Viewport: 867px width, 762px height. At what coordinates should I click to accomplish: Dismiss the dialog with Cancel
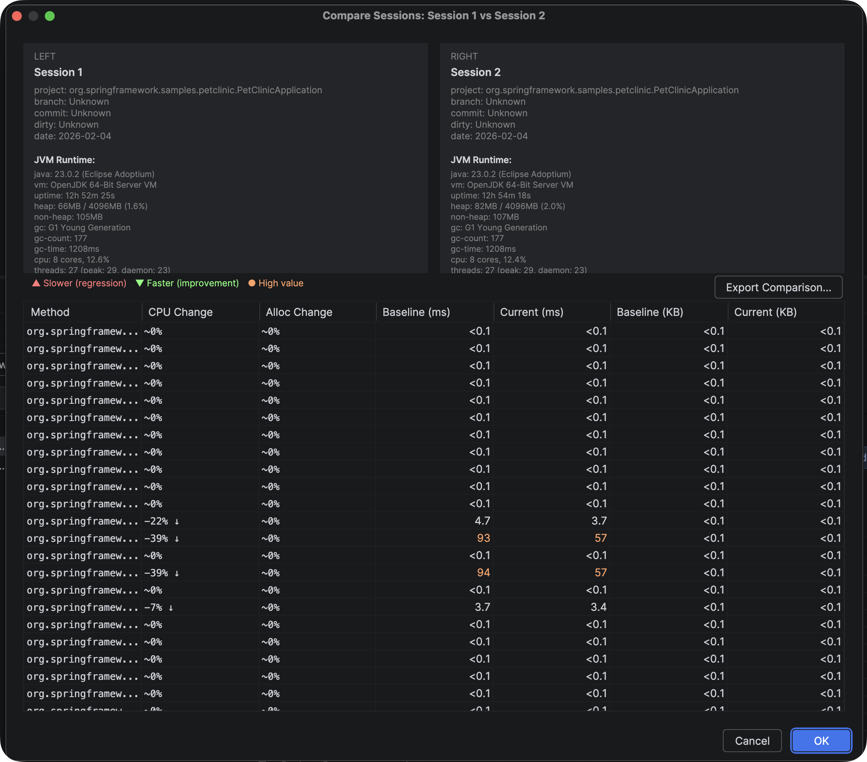point(752,740)
